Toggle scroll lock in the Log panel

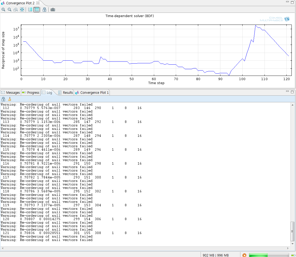click(3, 99)
